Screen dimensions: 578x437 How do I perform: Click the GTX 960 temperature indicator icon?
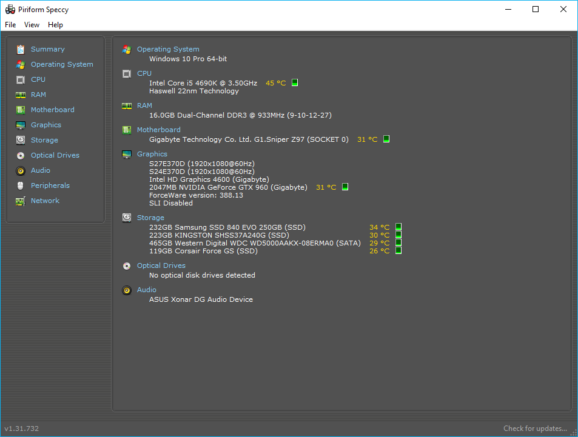tap(345, 187)
